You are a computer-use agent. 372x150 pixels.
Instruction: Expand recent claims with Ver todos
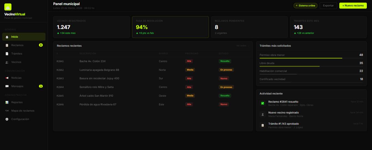(x=242, y=46)
